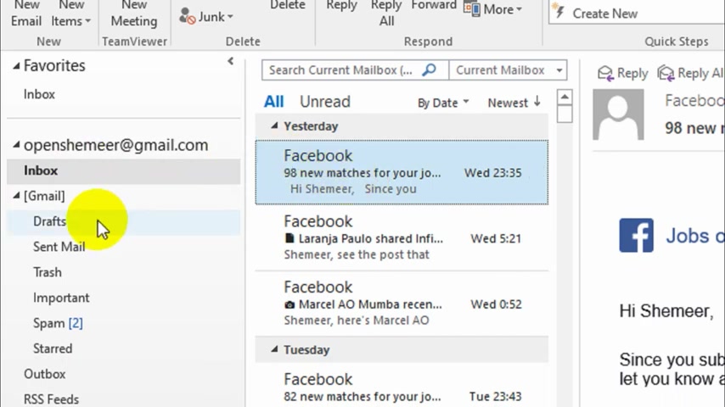
Task: Click the Reply All icon in the reading pane
Action: [666, 73]
